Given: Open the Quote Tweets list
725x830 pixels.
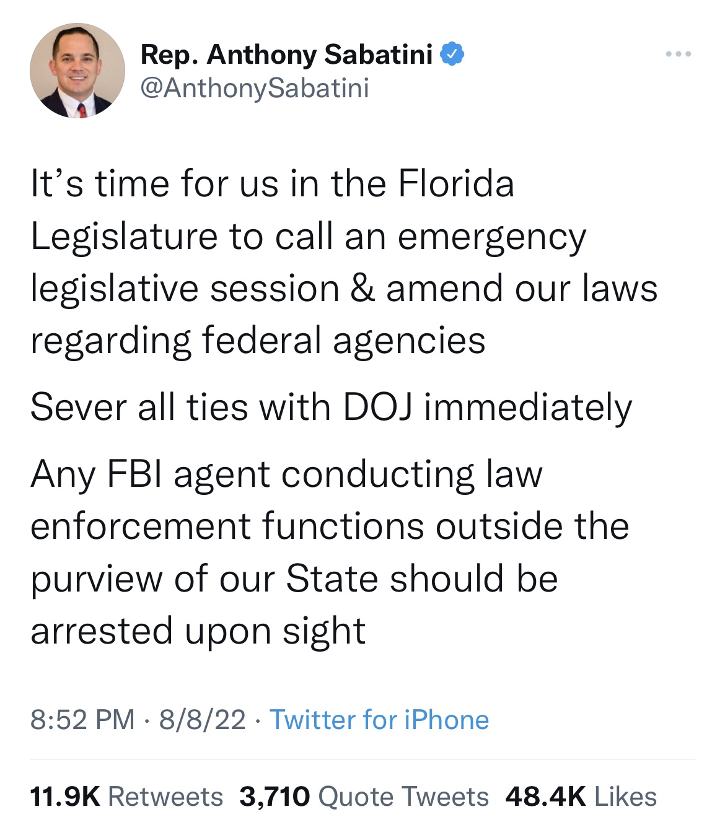Looking at the screenshot, I should tap(403, 797).
